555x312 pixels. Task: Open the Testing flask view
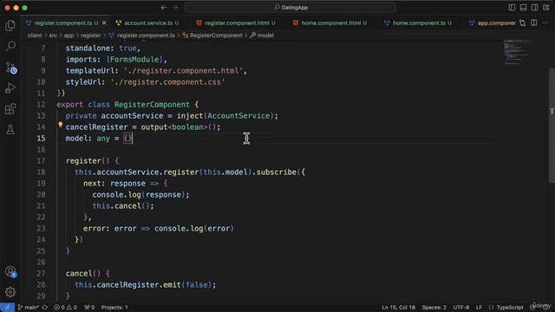pos(10,129)
